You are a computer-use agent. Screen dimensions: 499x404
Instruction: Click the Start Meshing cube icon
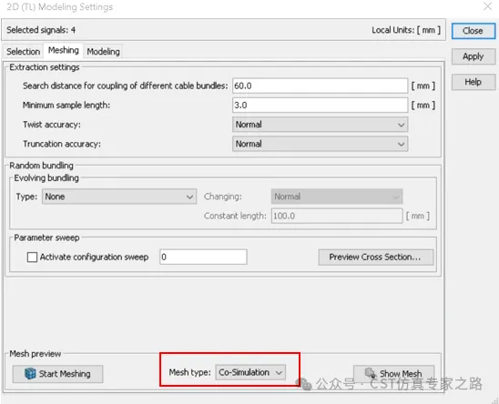(x=30, y=373)
